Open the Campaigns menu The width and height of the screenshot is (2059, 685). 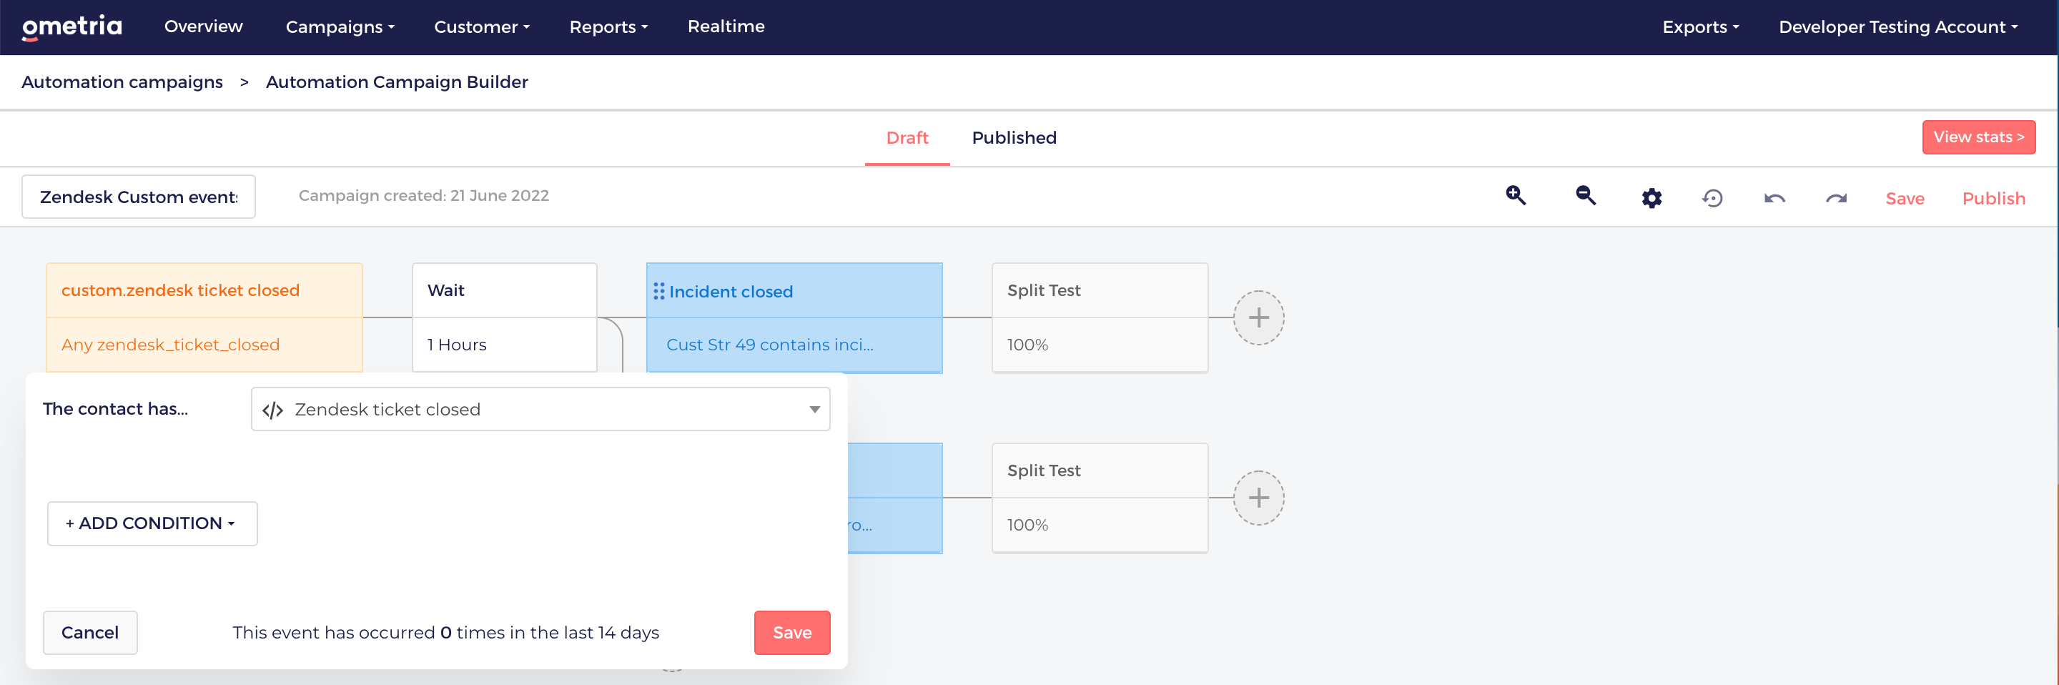tap(340, 27)
